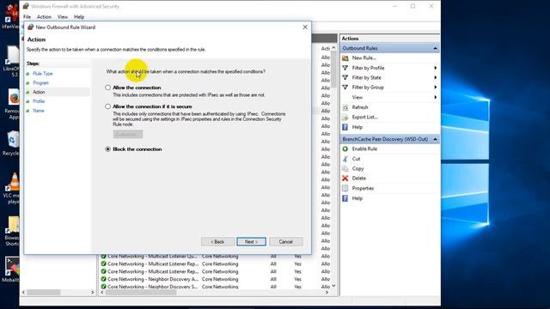This screenshot has height=309, width=550.
Task: Open the Action menu
Action: tap(44, 16)
